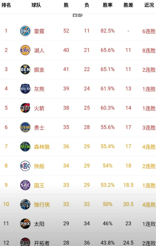Click the 排名 column header
This screenshot has width=156, height=246.
pyautogui.click(x=6, y=5)
